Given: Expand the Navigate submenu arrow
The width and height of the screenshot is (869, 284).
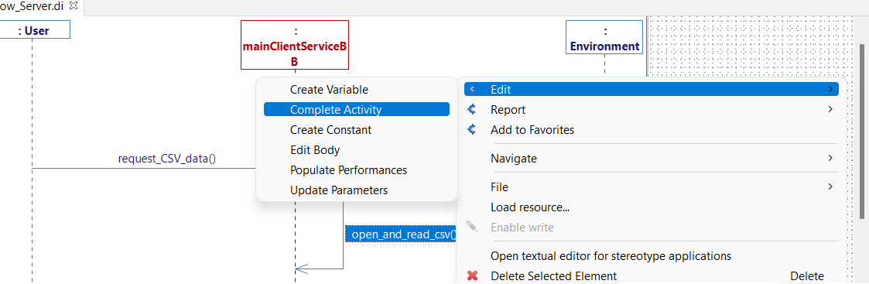Looking at the screenshot, I should coord(830,158).
